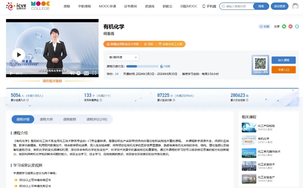
Task: Share course via green WeChat icon
Action: pyautogui.click(x=284, y=27)
